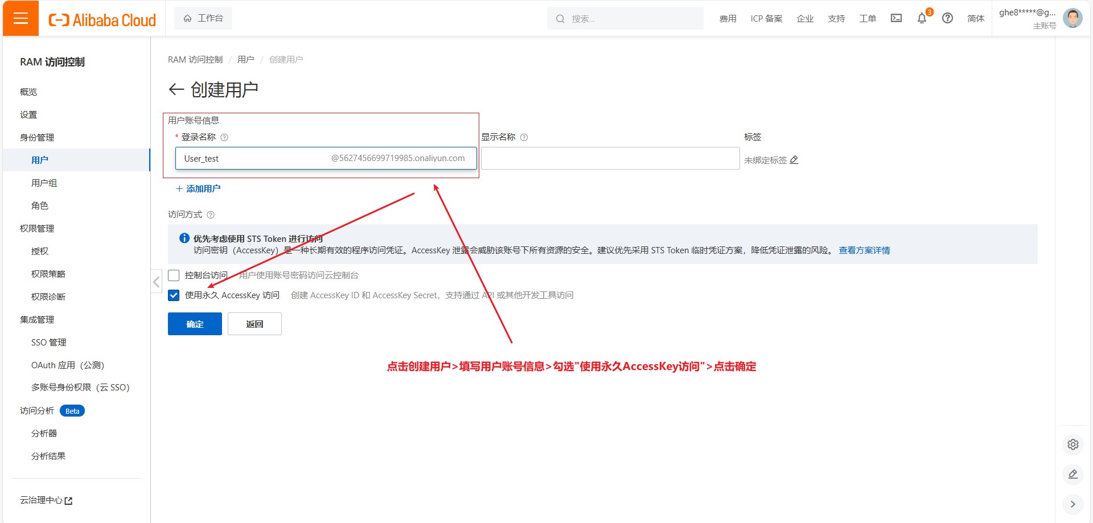Click the 确定 confirm button
The height and width of the screenshot is (523, 1093).
[195, 324]
